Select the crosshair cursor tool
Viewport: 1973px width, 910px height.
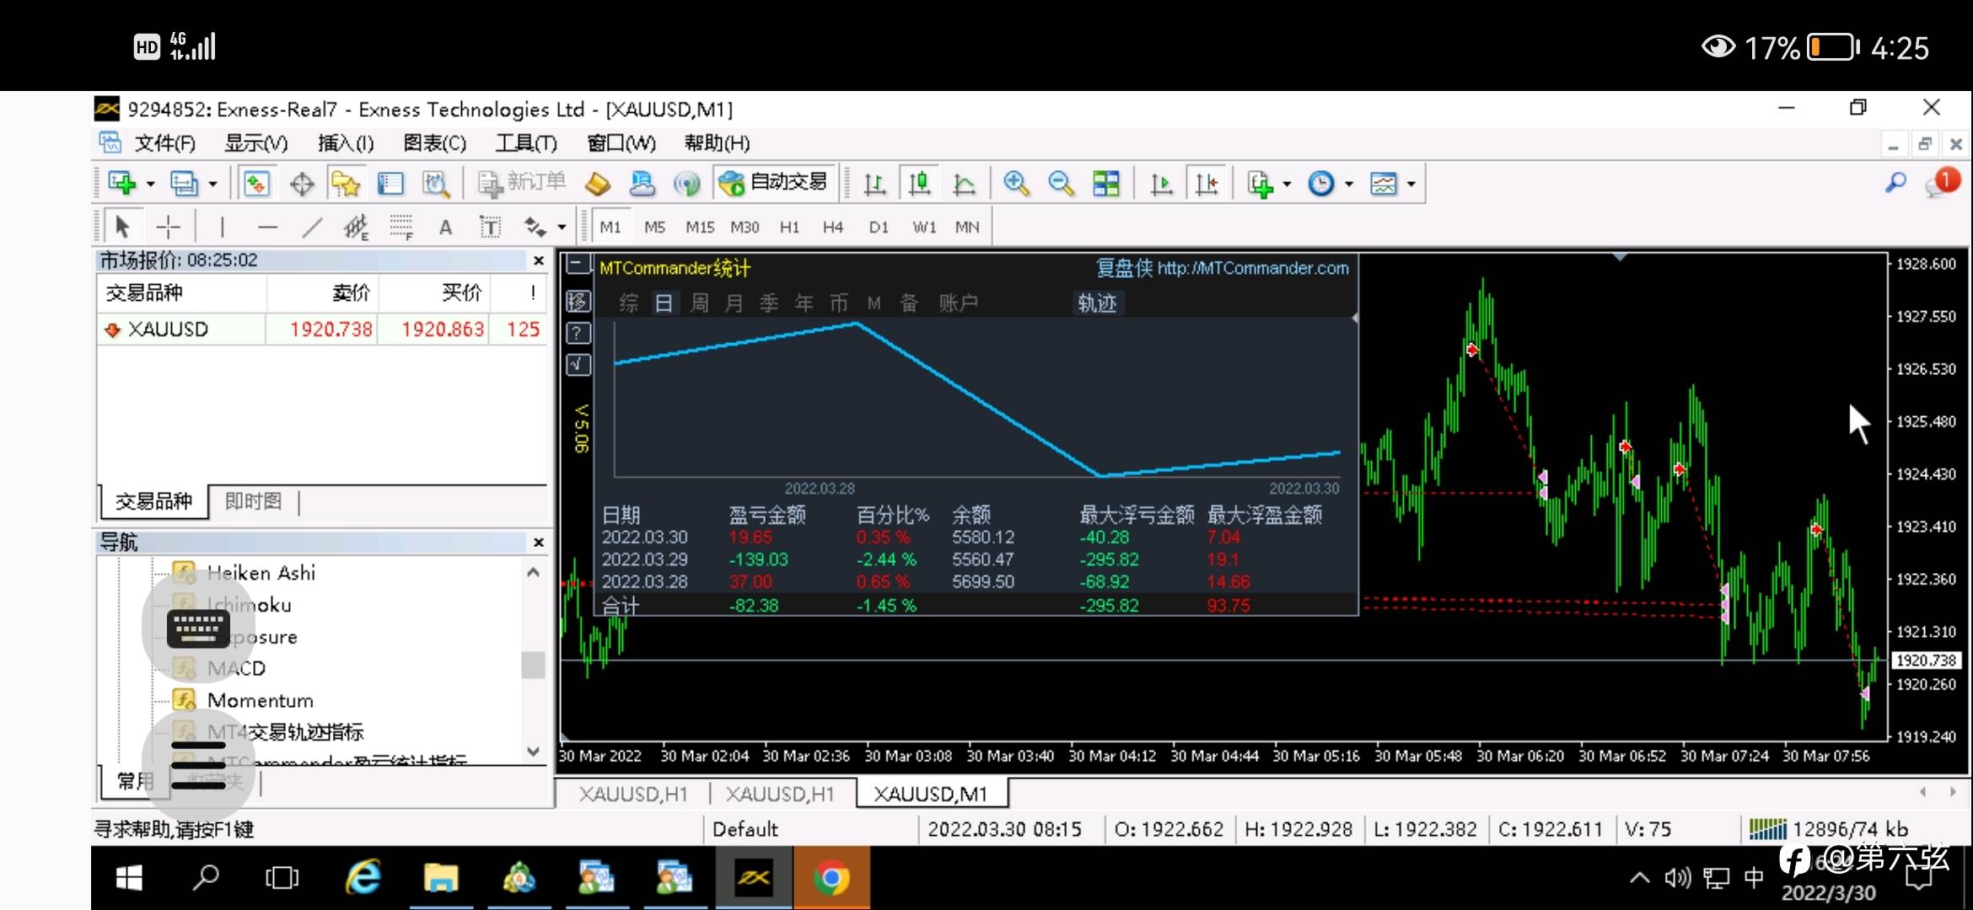point(169,227)
